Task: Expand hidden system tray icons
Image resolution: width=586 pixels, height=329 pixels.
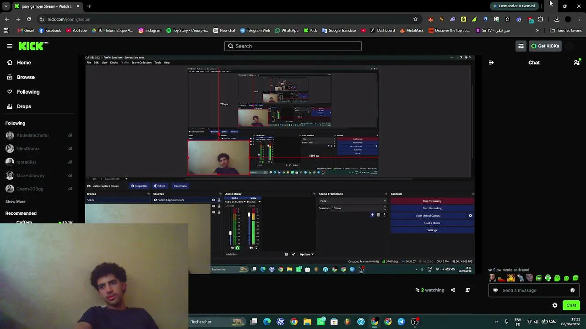Action: tap(496, 322)
